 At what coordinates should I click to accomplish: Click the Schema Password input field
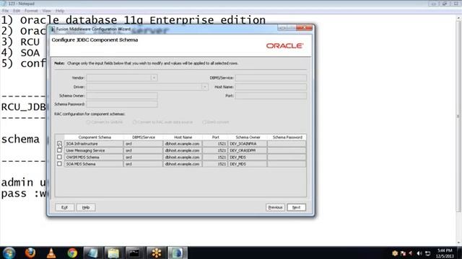pos(122,104)
